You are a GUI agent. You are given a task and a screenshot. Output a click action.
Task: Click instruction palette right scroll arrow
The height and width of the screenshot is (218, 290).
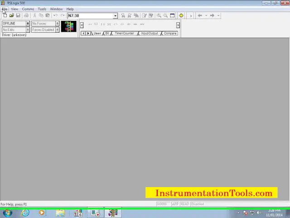click(x=178, y=25)
